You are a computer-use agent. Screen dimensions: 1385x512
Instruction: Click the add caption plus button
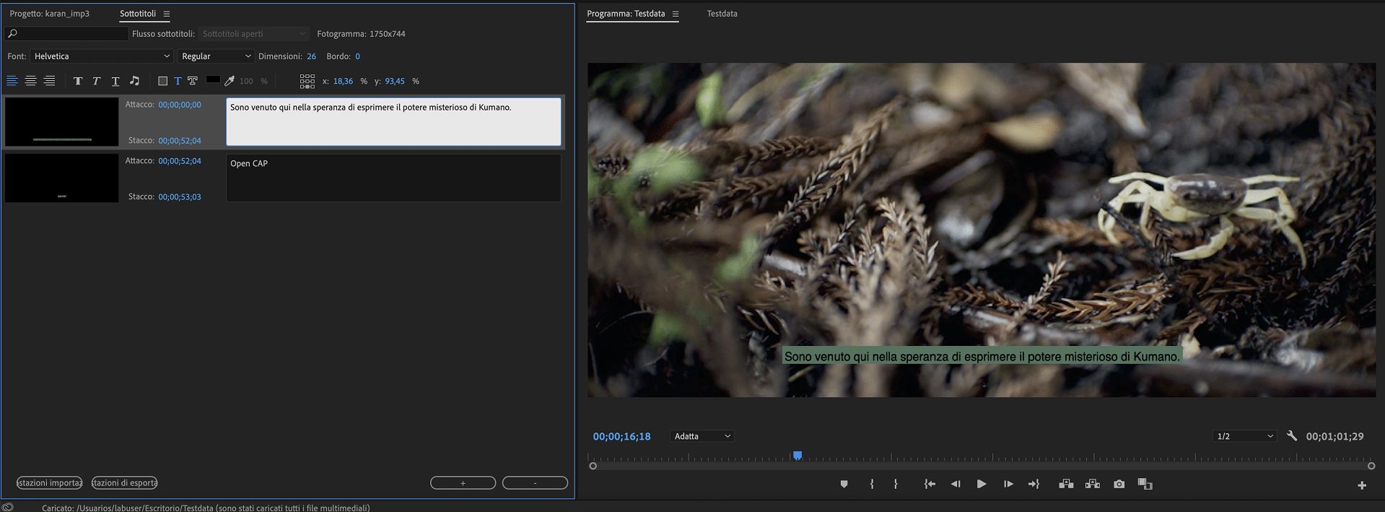point(463,483)
